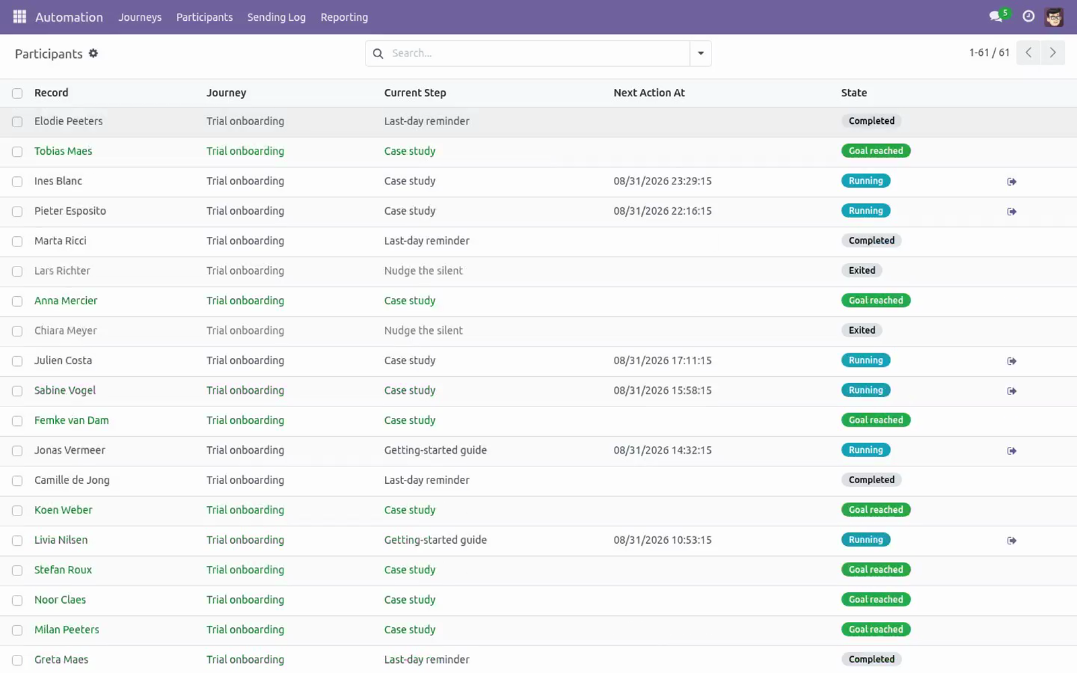Click Getting-started guide in Livia Nilsen row
The height and width of the screenshot is (673, 1077).
click(x=435, y=540)
